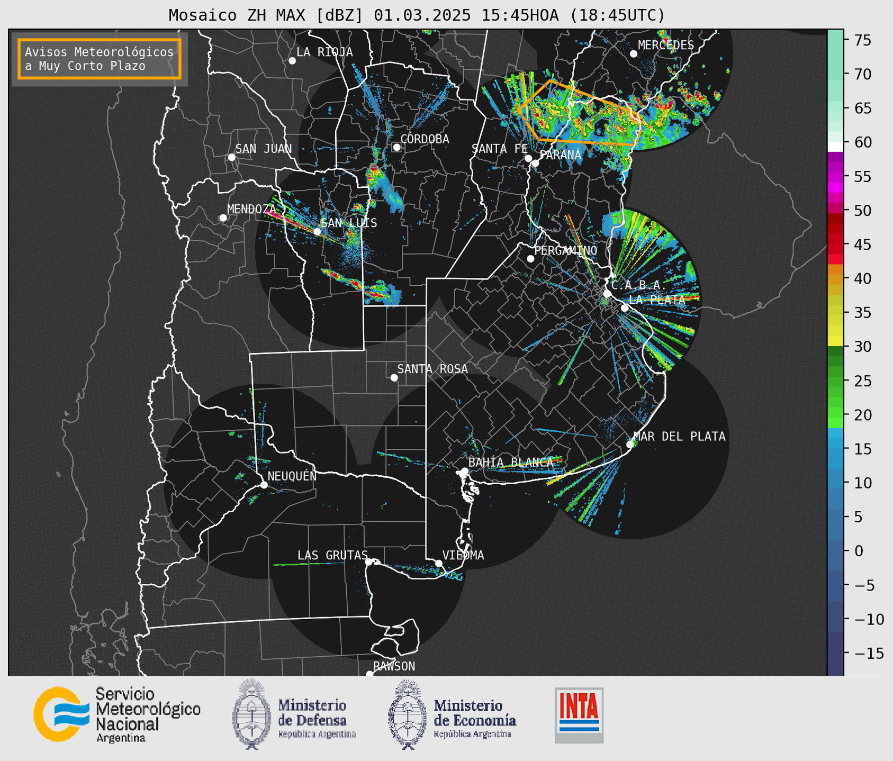
Task: Click the PERGAMINO label text
Action: 566,250
